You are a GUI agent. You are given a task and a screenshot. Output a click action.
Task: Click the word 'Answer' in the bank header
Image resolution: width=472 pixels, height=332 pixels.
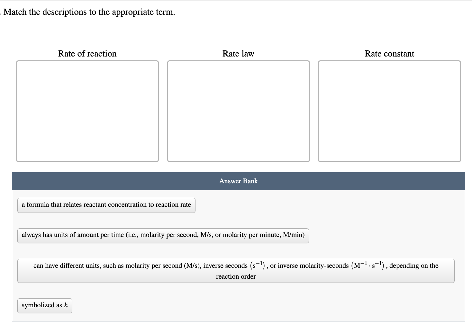pyautogui.click(x=230, y=181)
